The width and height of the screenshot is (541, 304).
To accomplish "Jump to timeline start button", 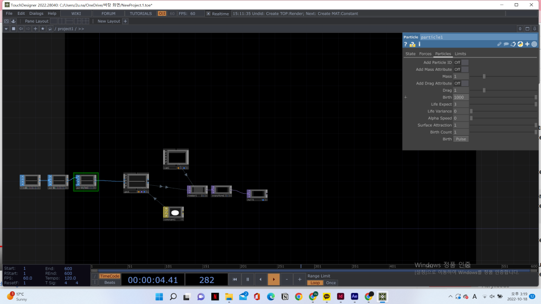I will [235, 279].
